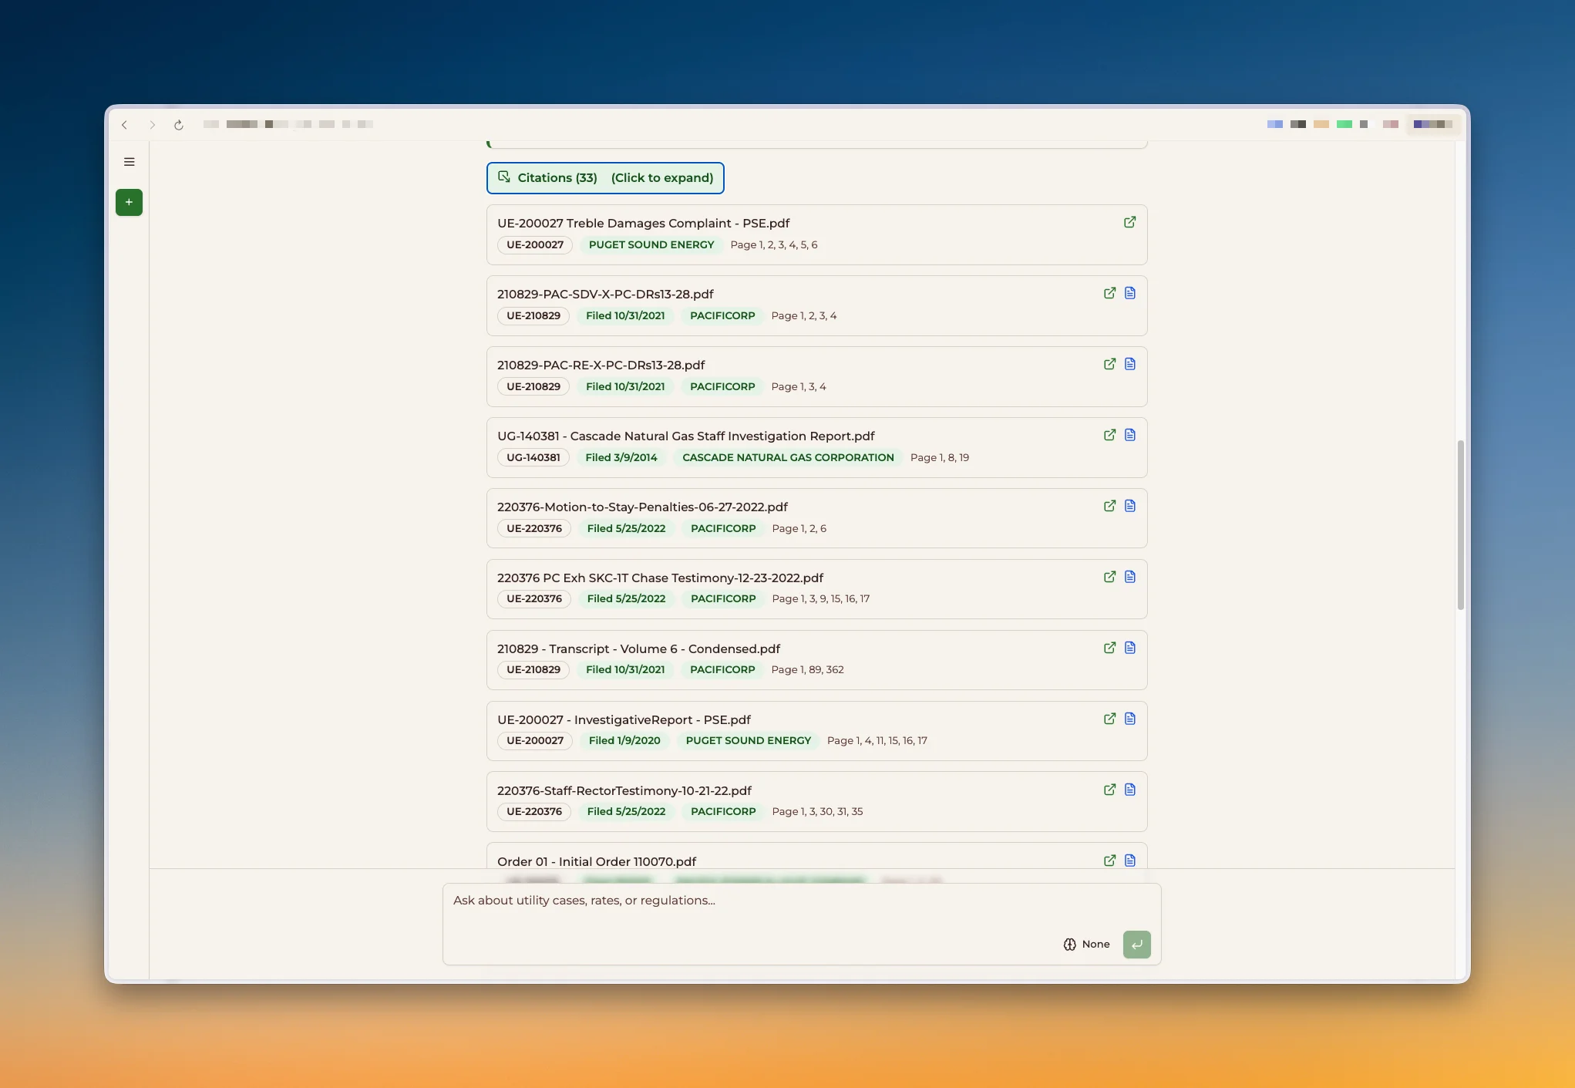The image size is (1575, 1088).
Task: Click the UE-200027 docket tag
Action: pyautogui.click(x=535, y=245)
